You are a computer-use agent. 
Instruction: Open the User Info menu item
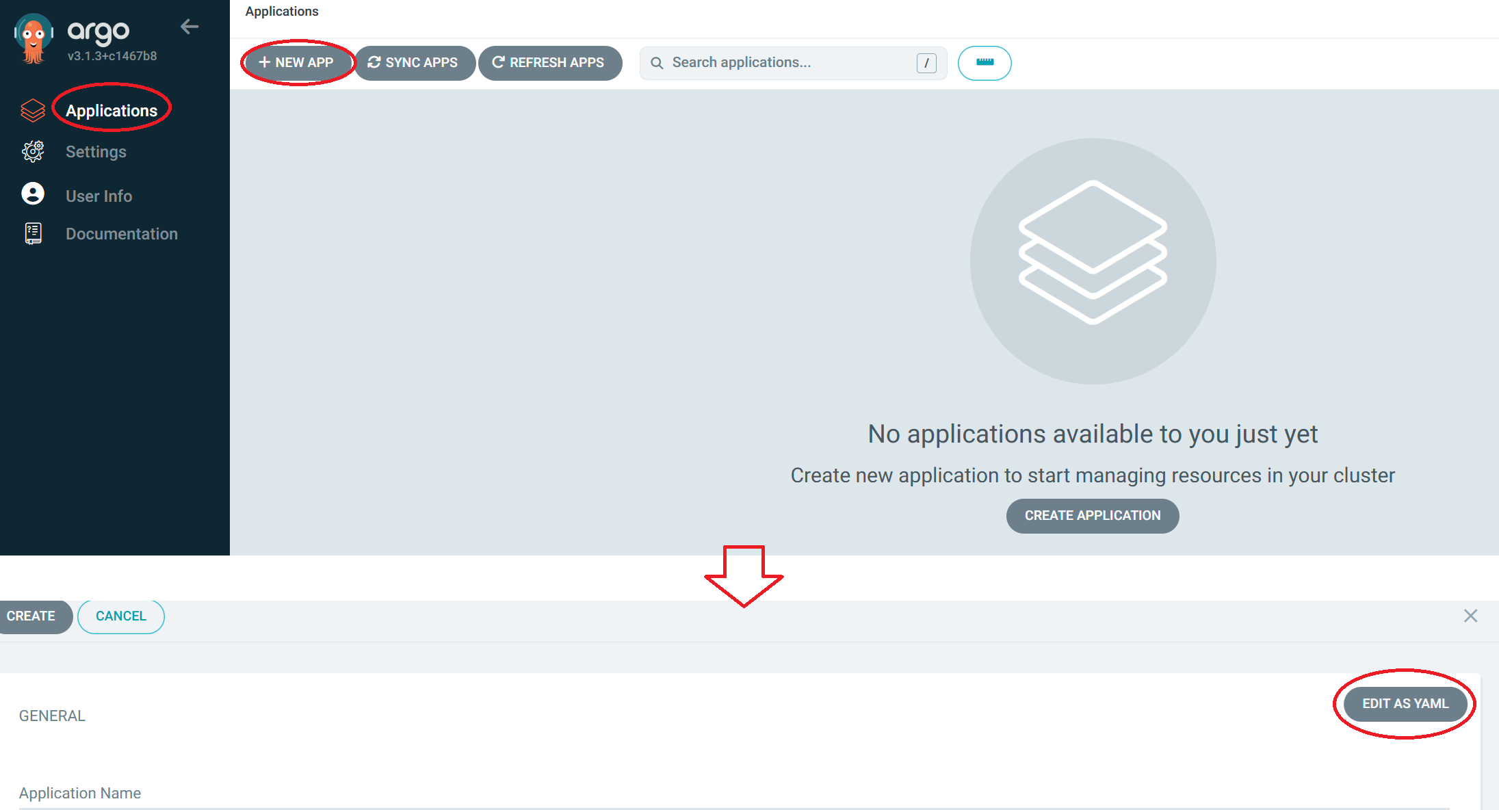pos(99,196)
